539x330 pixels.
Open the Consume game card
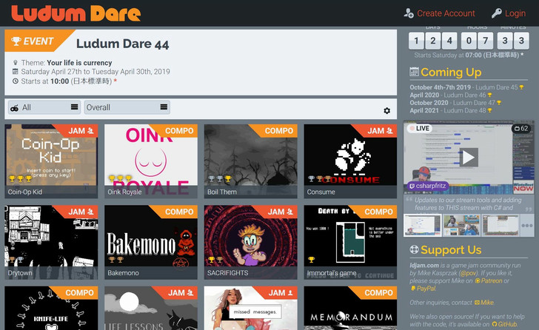[x=350, y=161]
